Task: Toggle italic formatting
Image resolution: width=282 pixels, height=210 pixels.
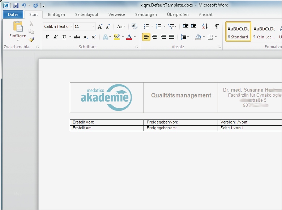Action: [55, 37]
